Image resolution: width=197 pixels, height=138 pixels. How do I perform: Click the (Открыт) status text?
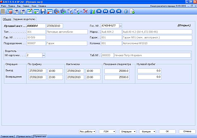(184, 25)
